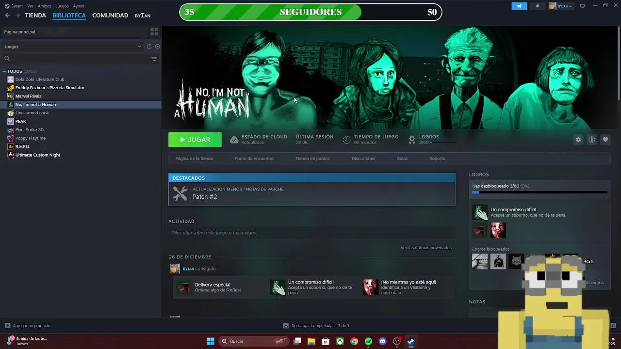Click the recent-activity clock sort icon
Screen dimensions: 621x349
[149, 47]
